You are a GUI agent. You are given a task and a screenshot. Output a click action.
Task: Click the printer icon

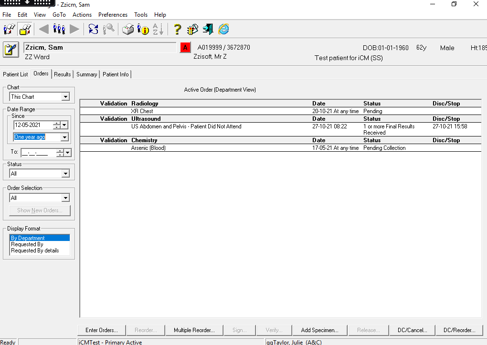128,29
